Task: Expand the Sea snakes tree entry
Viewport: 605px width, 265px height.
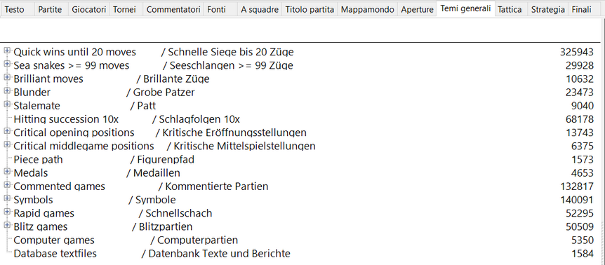Action: point(7,64)
